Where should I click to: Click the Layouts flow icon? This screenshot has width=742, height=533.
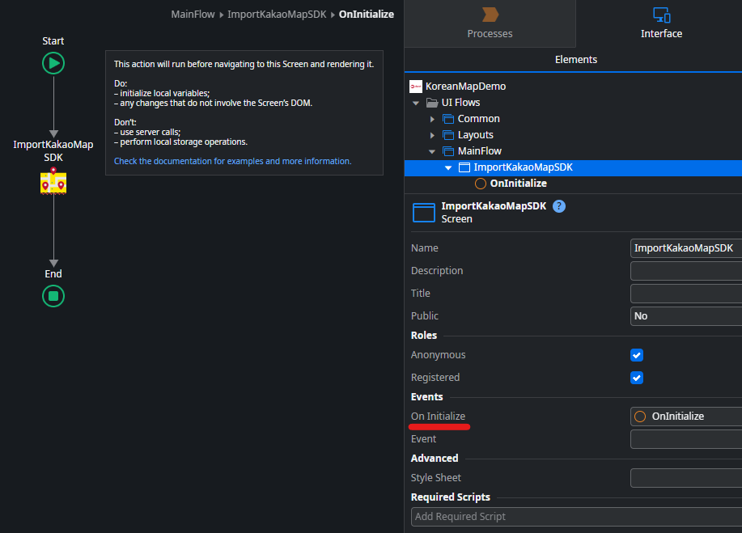tap(448, 135)
